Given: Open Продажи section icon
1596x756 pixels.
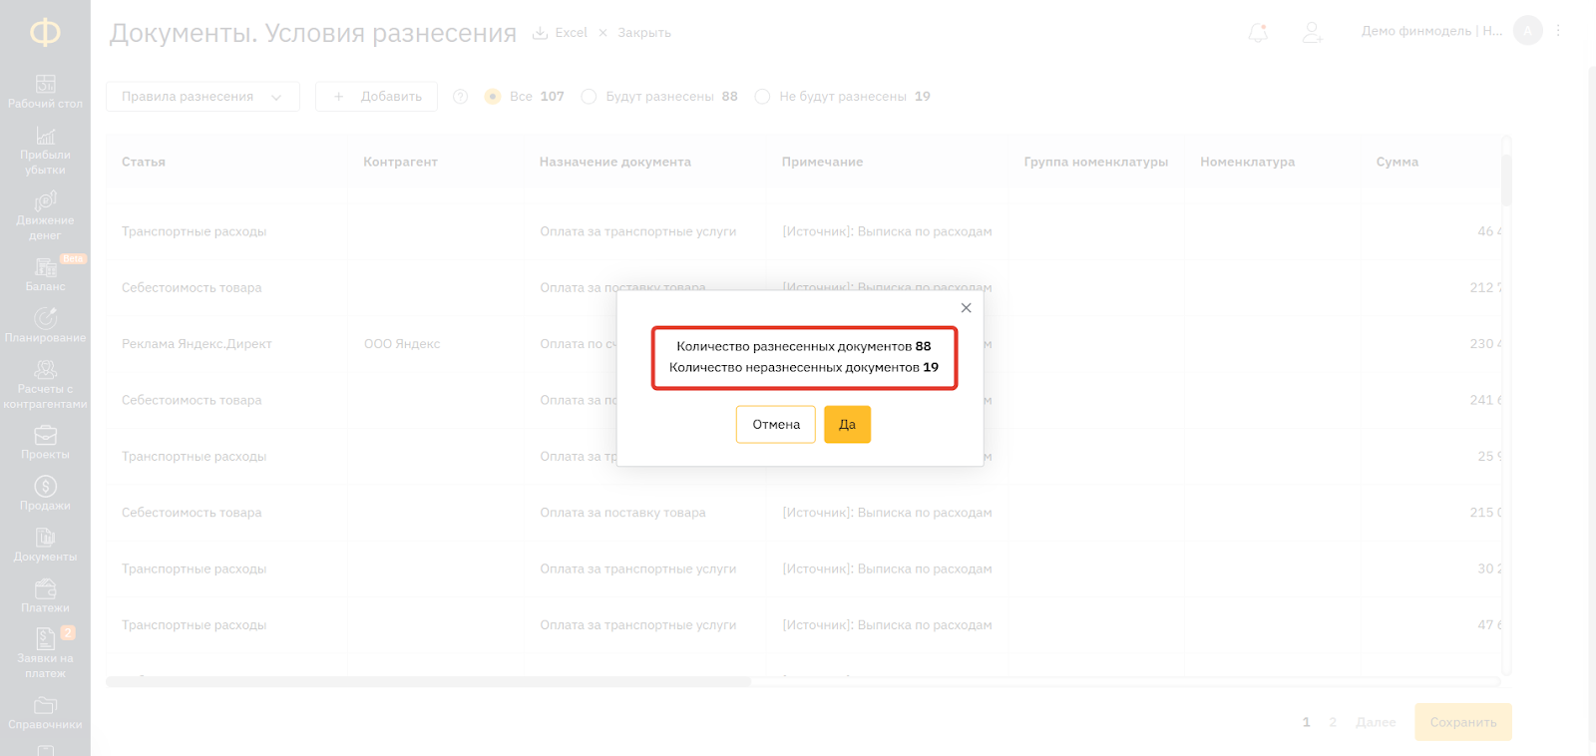Looking at the screenshot, I should click(x=45, y=487).
